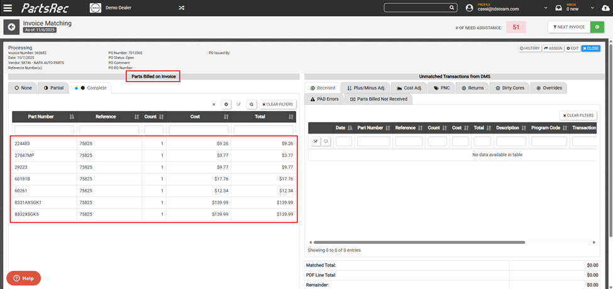613x289 pixels.
Task: Open the PNC tab
Action: click(441, 88)
